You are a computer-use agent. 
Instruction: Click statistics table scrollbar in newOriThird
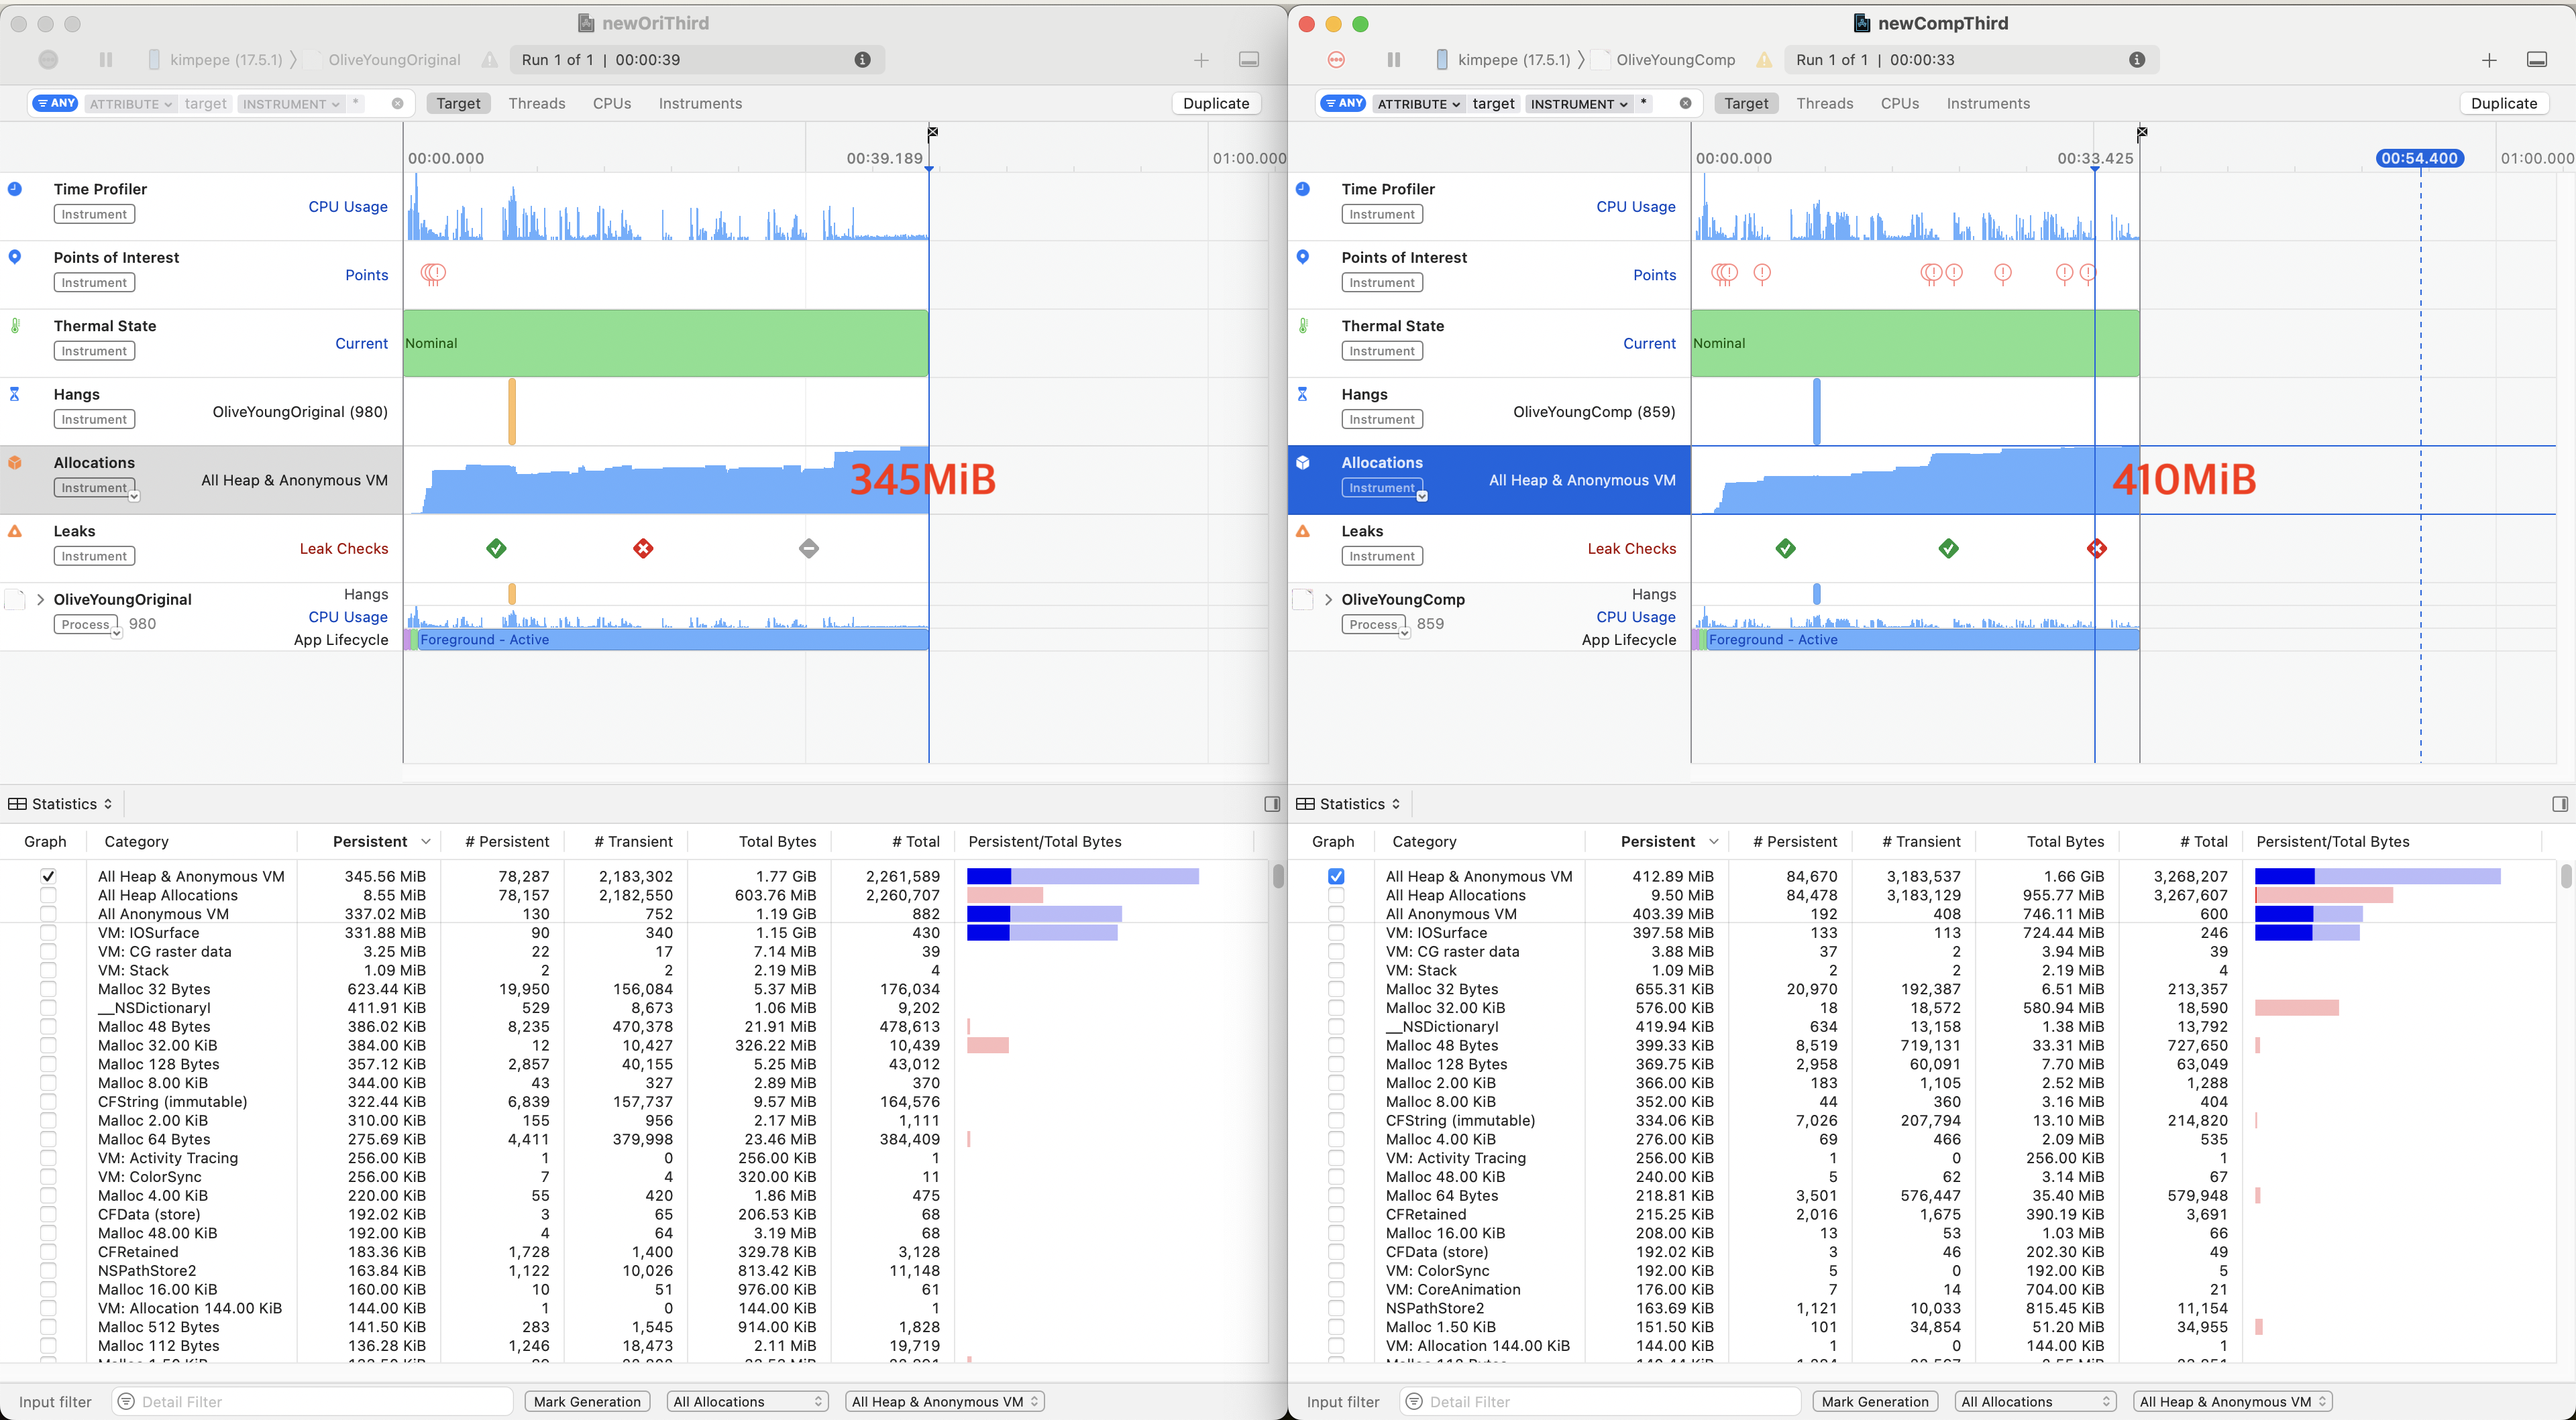coord(1278,876)
